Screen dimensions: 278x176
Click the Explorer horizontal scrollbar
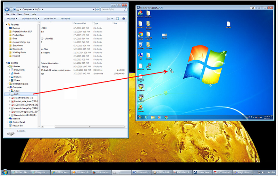[x=90, y=127]
